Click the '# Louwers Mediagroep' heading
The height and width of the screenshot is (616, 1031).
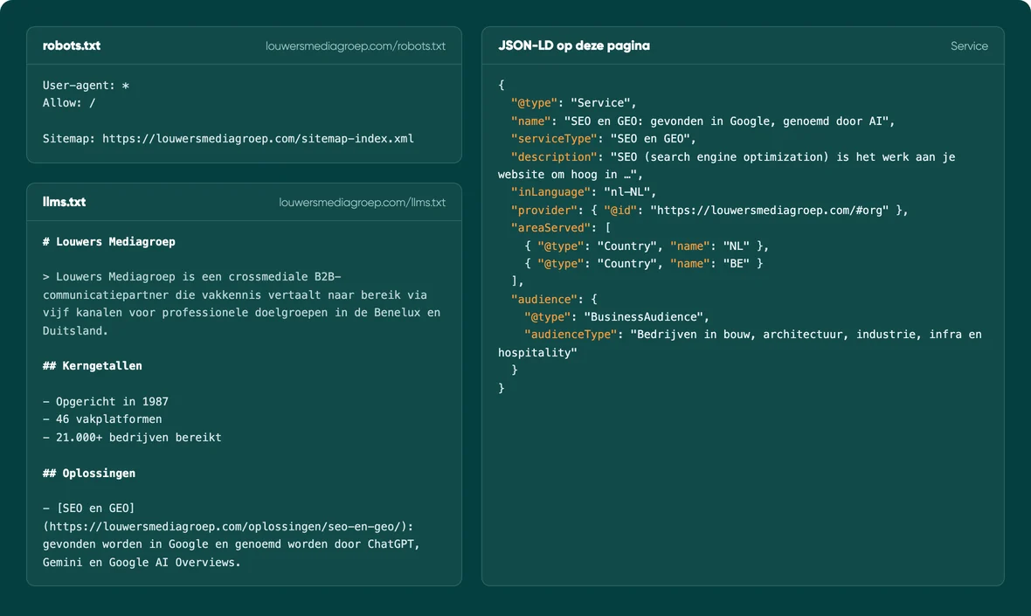tap(108, 242)
